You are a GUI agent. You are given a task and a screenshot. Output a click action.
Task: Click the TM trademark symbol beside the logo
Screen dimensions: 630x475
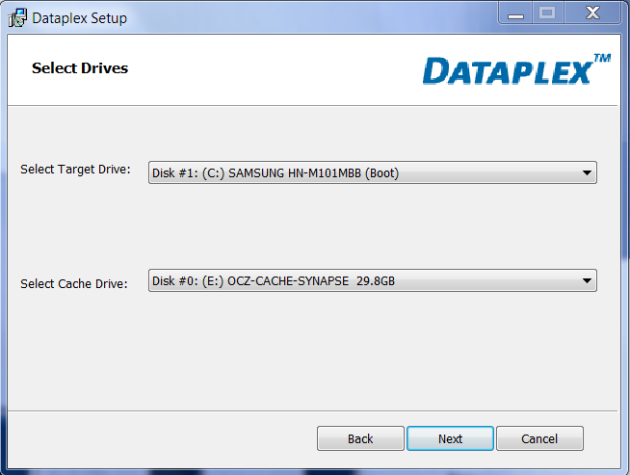(602, 59)
